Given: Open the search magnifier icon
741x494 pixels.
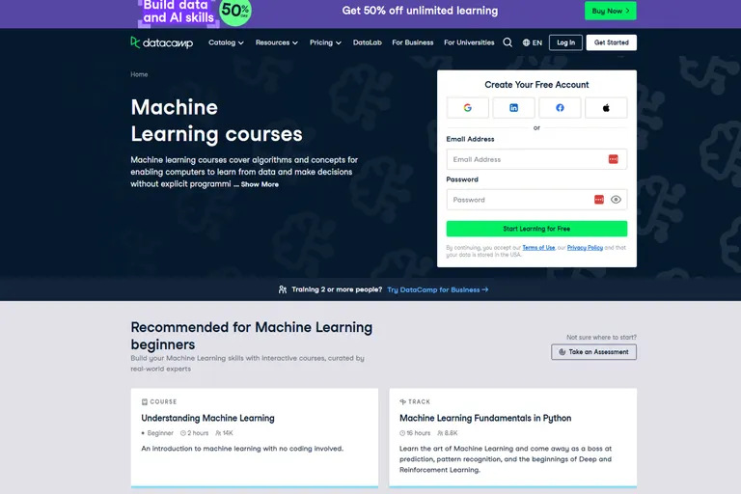Looking at the screenshot, I should click(508, 42).
